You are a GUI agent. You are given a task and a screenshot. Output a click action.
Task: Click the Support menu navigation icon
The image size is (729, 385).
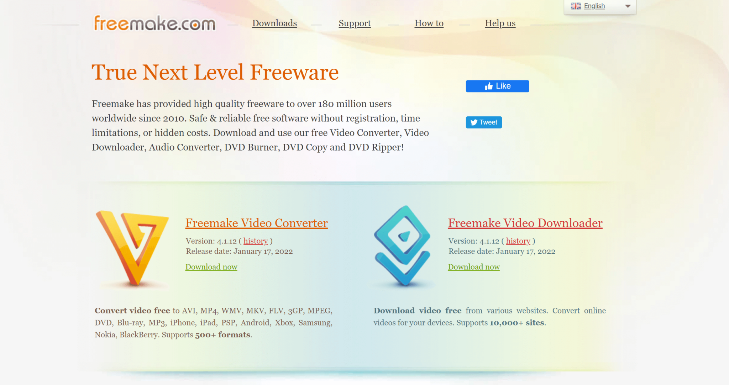[x=355, y=23]
